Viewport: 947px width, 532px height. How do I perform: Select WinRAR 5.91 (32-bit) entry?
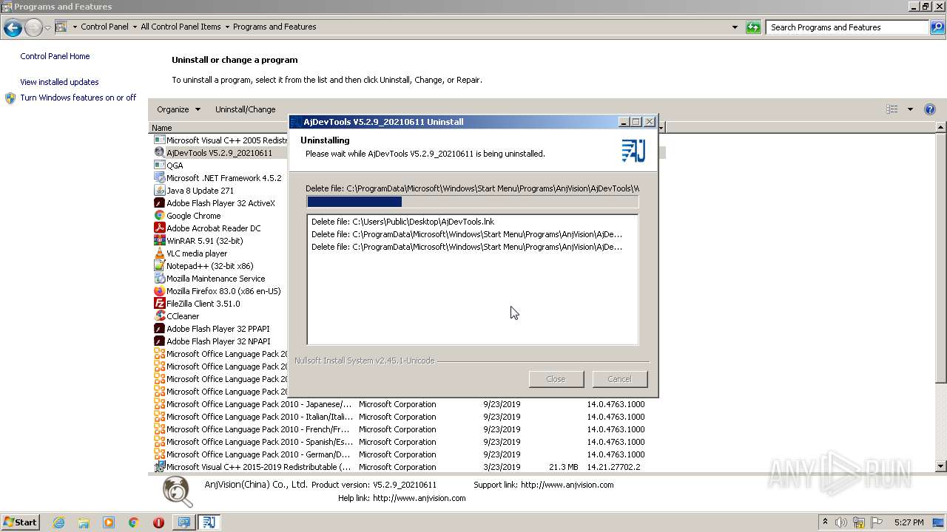point(204,241)
